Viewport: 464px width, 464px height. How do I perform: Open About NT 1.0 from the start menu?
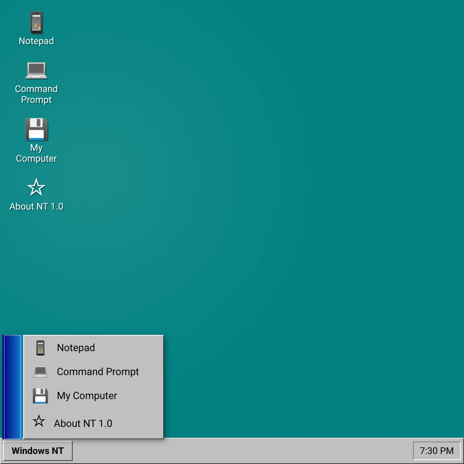pos(94,423)
